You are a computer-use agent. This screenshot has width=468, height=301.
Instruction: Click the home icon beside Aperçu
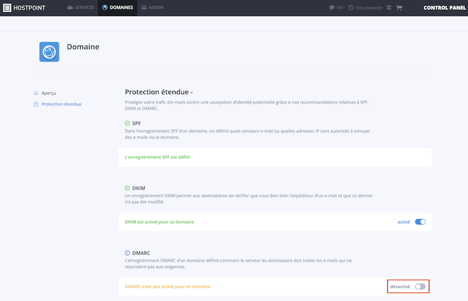[x=36, y=93]
